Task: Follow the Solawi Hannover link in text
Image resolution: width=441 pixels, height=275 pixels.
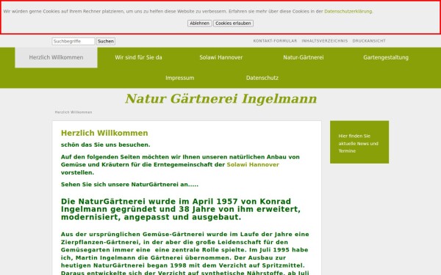Action: click(253, 165)
